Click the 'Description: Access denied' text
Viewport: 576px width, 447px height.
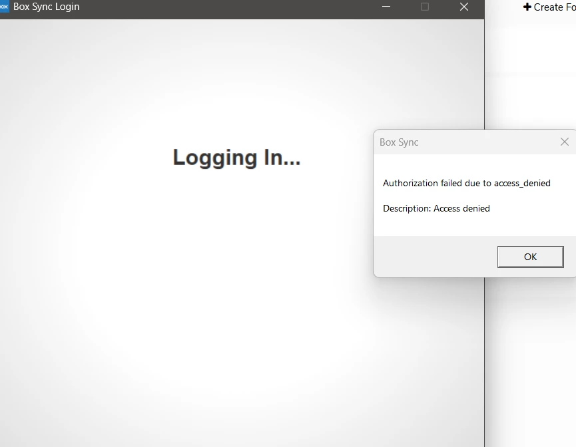click(436, 208)
